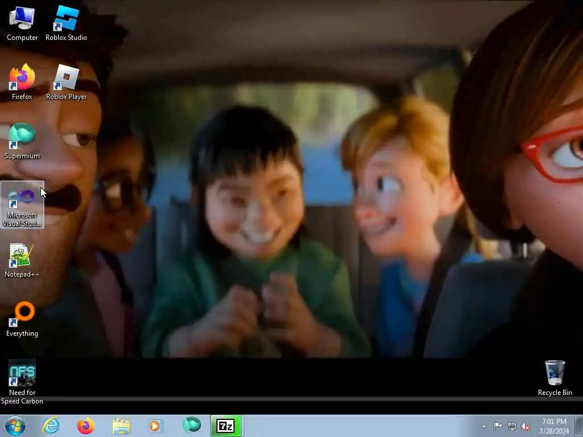The image size is (583, 437).
Task: Select the Firefox desktop shortcut
Action: (22, 83)
